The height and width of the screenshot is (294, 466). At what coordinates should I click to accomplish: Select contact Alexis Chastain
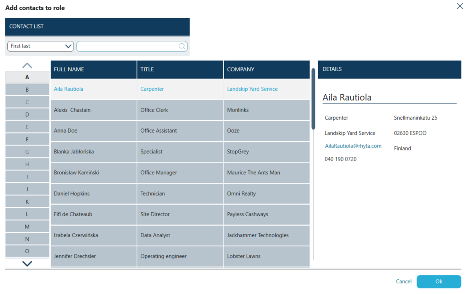[72, 110]
